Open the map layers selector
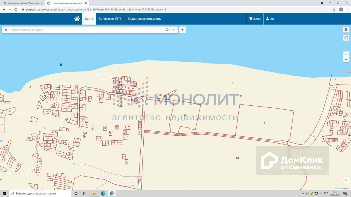Viewport: 351px width, 197px height. pos(346,29)
